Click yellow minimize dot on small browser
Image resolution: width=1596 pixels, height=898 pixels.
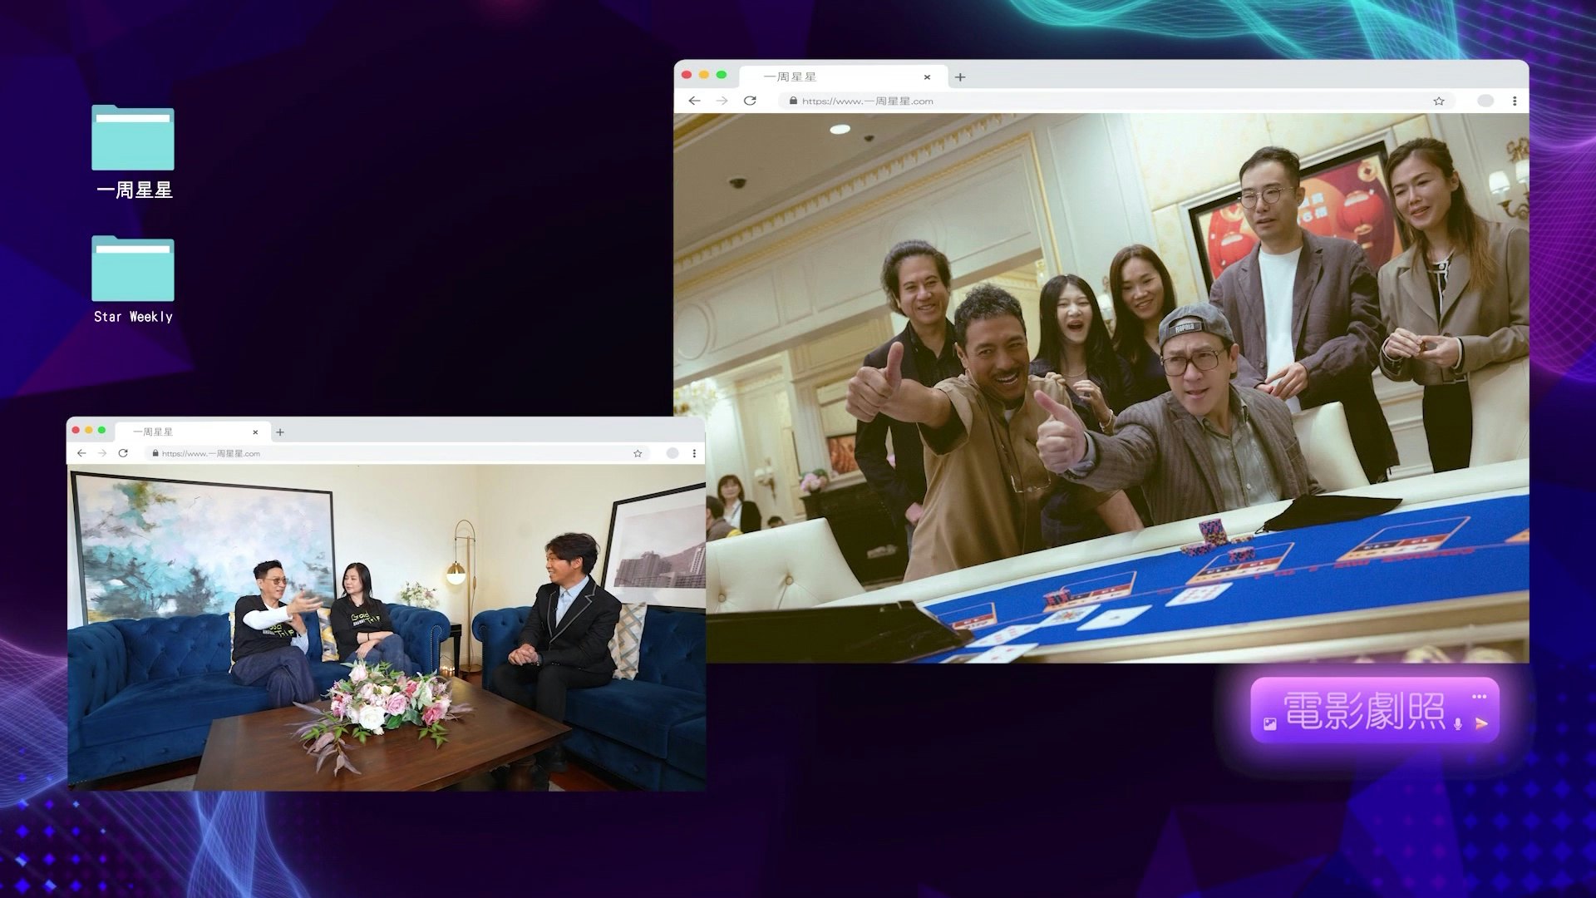click(x=89, y=430)
